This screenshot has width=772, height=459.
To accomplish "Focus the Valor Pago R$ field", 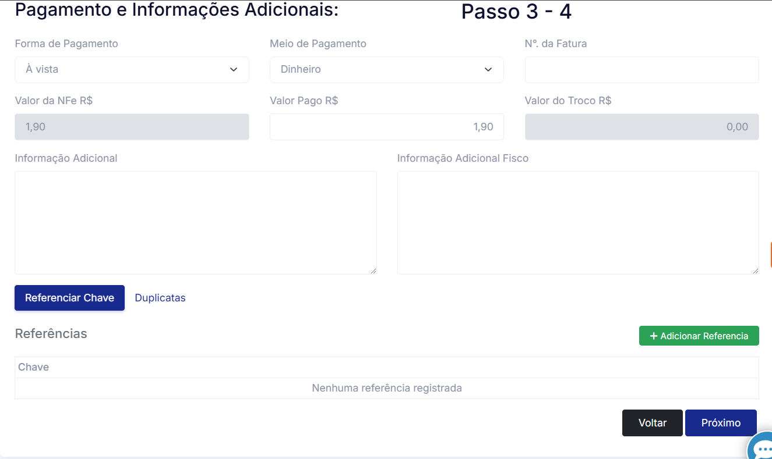I will click(x=386, y=127).
